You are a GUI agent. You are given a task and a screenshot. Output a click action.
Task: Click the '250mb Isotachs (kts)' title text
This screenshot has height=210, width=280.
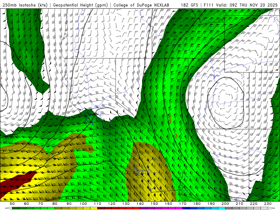[x=25, y=5]
